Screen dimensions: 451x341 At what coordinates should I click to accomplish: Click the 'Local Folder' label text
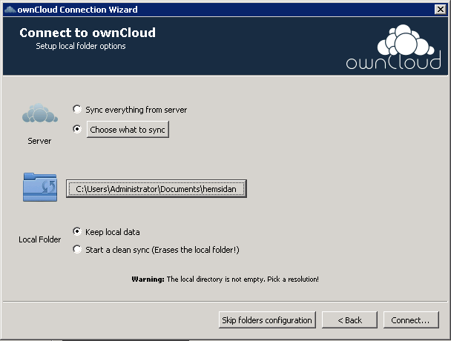coord(39,239)
